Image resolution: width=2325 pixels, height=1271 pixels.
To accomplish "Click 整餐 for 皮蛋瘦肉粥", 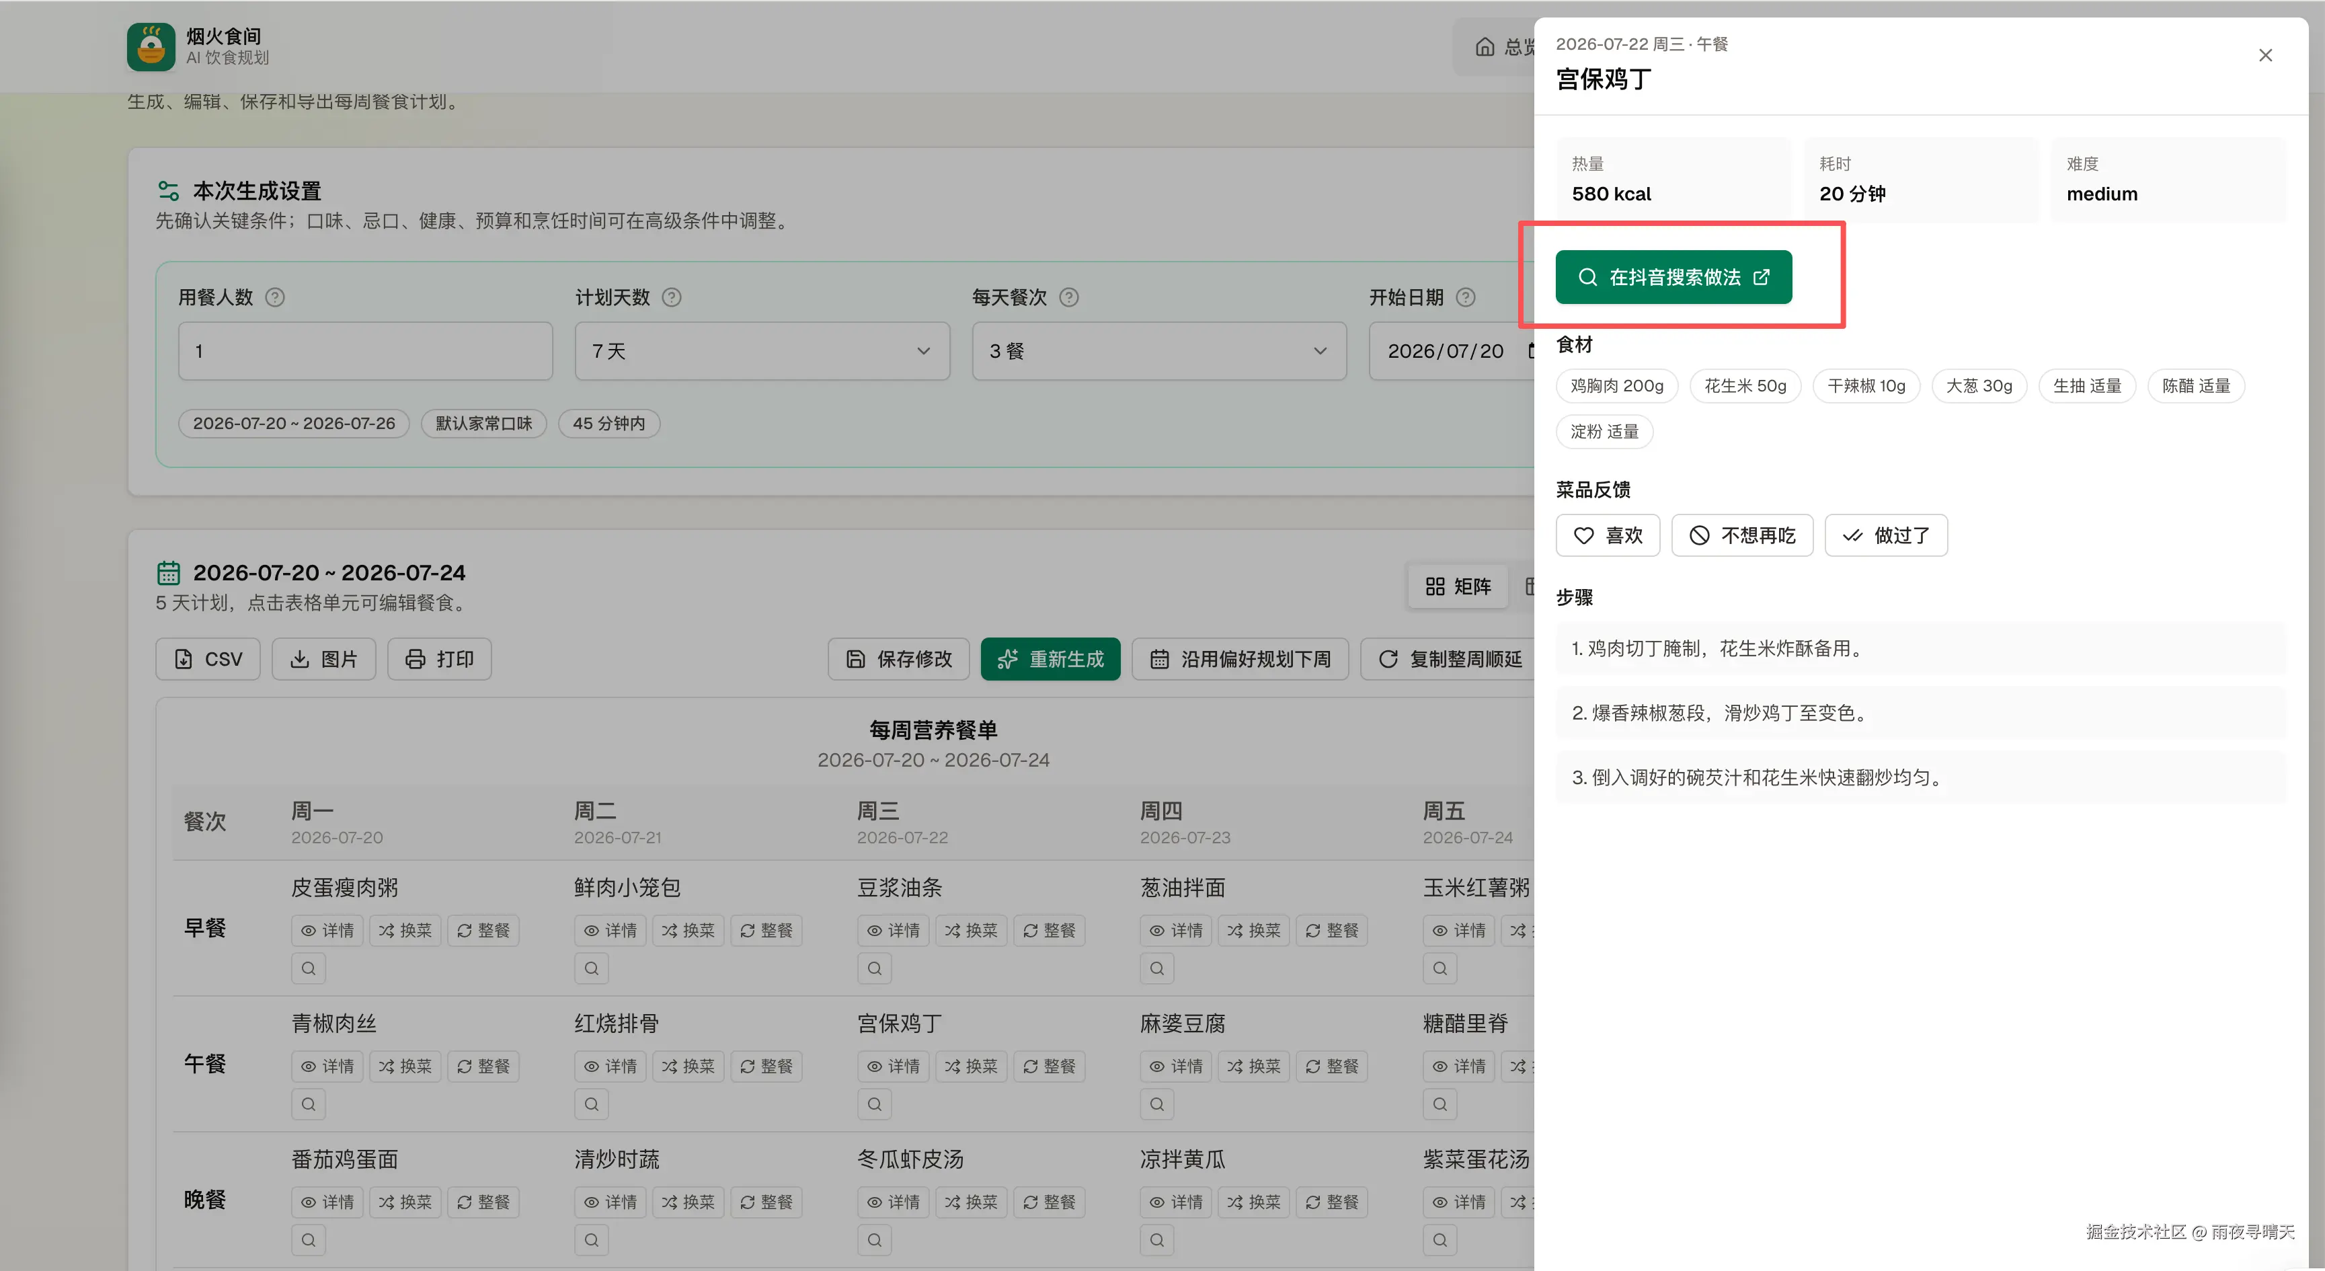I will pyautogui.click(x=483, y=931).
